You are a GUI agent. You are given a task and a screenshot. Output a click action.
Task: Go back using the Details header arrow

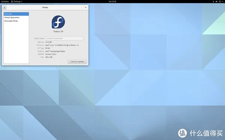(4, 7)
